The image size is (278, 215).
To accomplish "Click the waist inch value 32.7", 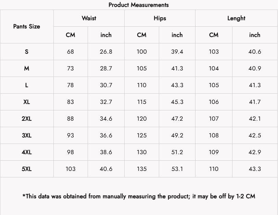I will (106, 102).
